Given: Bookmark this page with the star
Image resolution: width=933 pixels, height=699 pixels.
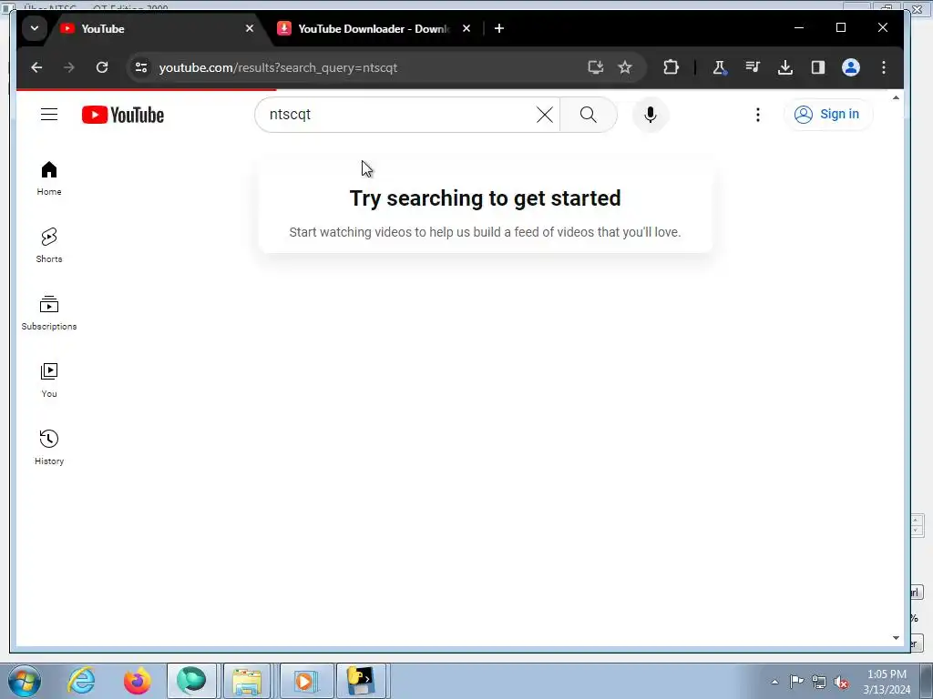Looking at the screenshot, I should click(625, 67).
